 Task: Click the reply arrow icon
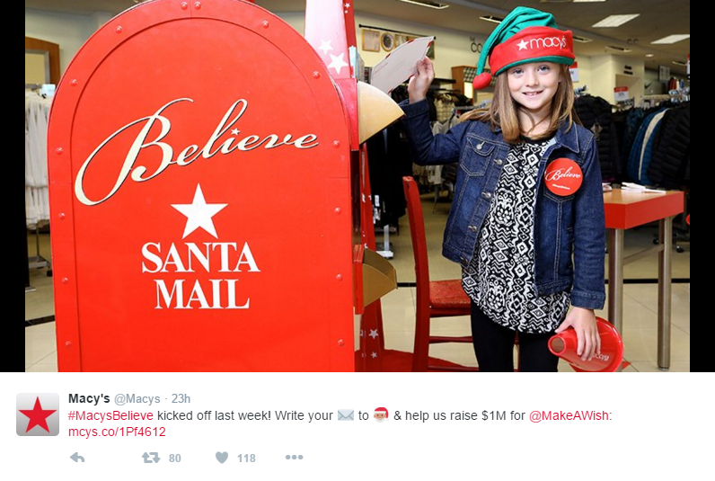pos(77,458)
